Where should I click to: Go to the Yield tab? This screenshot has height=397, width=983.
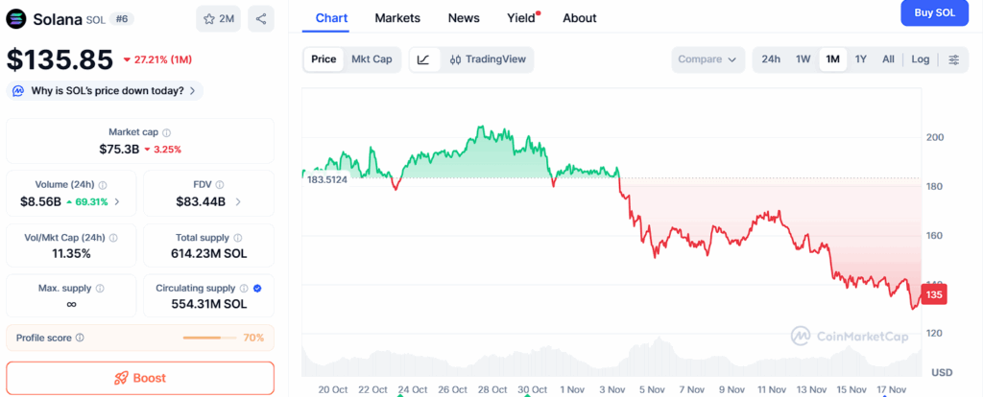point(521,18)
